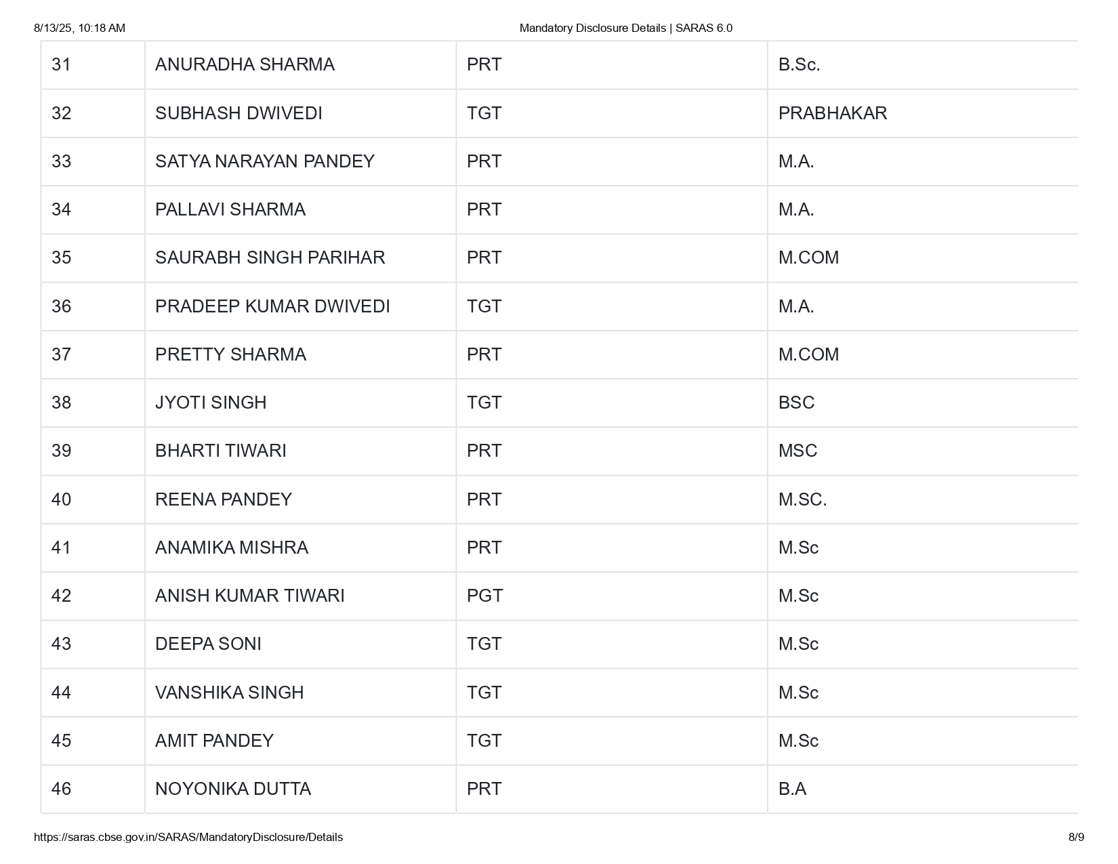Select NOYONIKA DUTTA in row 46
1118x864 pixels.
233,789
